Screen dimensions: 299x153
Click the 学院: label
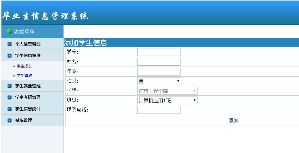tap(73, 90)
